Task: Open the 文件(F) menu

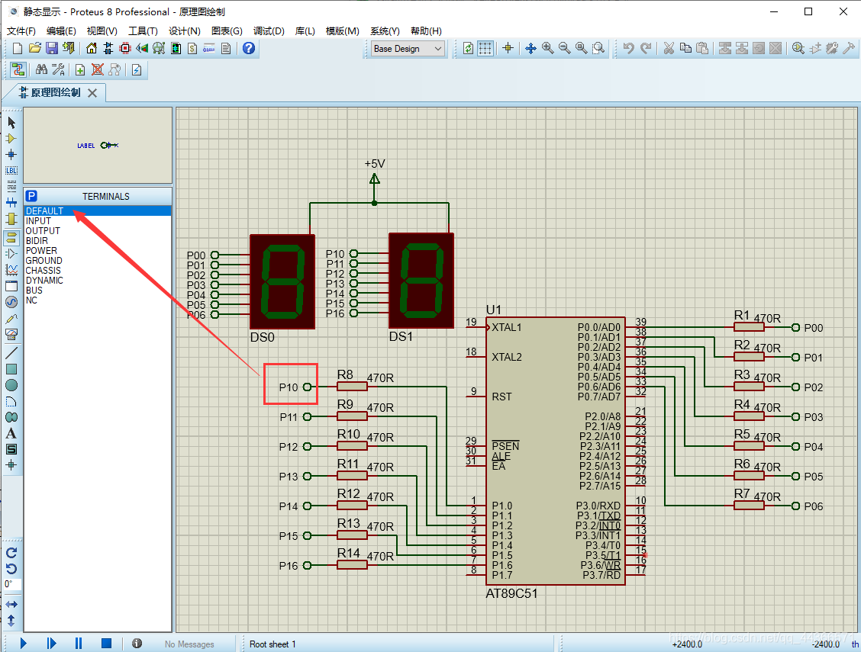Action: (x=21, y=31)
